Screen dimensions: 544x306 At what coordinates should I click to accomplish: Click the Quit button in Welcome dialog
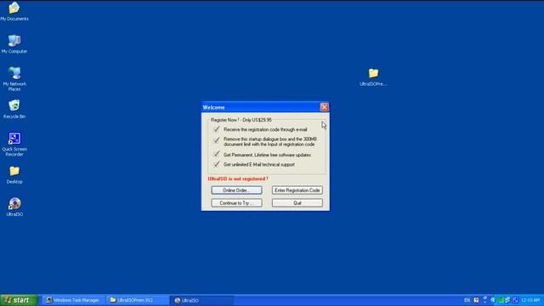click(297, 203)
